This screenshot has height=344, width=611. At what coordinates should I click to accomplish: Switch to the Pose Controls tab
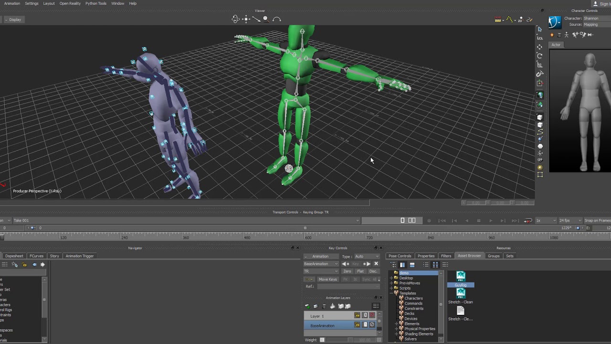pyautogui.click(x=400, y=256)
